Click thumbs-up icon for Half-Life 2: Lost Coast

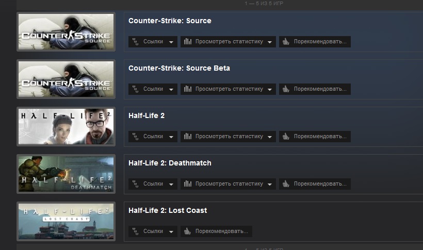click(187, 231)
